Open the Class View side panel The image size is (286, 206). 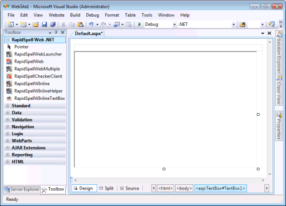pyautogui.click(x=279, y=90)
